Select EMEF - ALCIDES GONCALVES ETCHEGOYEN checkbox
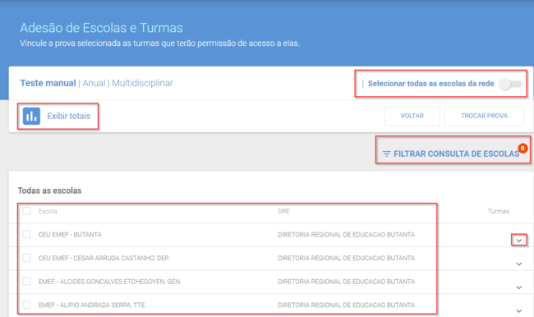534x317 pixels. click(x=26, y=281)
